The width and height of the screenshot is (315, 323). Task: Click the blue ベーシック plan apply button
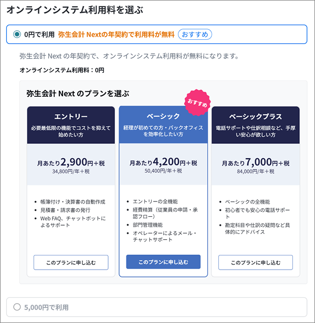point(163,262)
